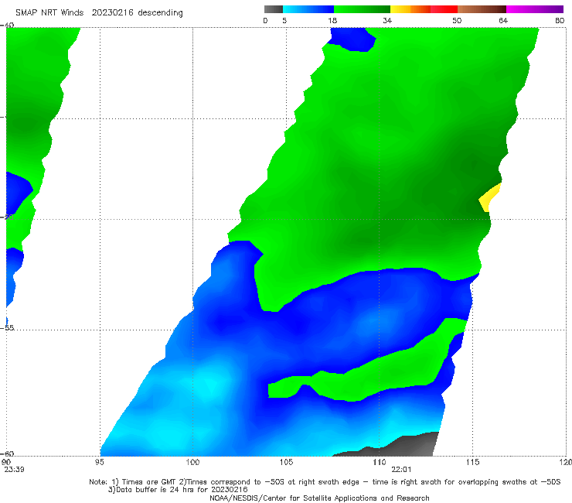Click the color bar label '18'
This screenshot has height=503, width=572.
pyautogui.click(x=332, y=20)
